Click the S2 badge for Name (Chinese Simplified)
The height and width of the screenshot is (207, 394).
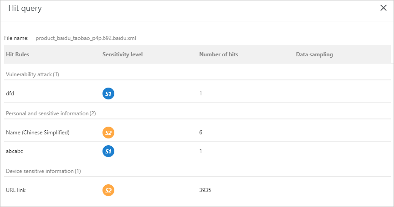(108, 133)
